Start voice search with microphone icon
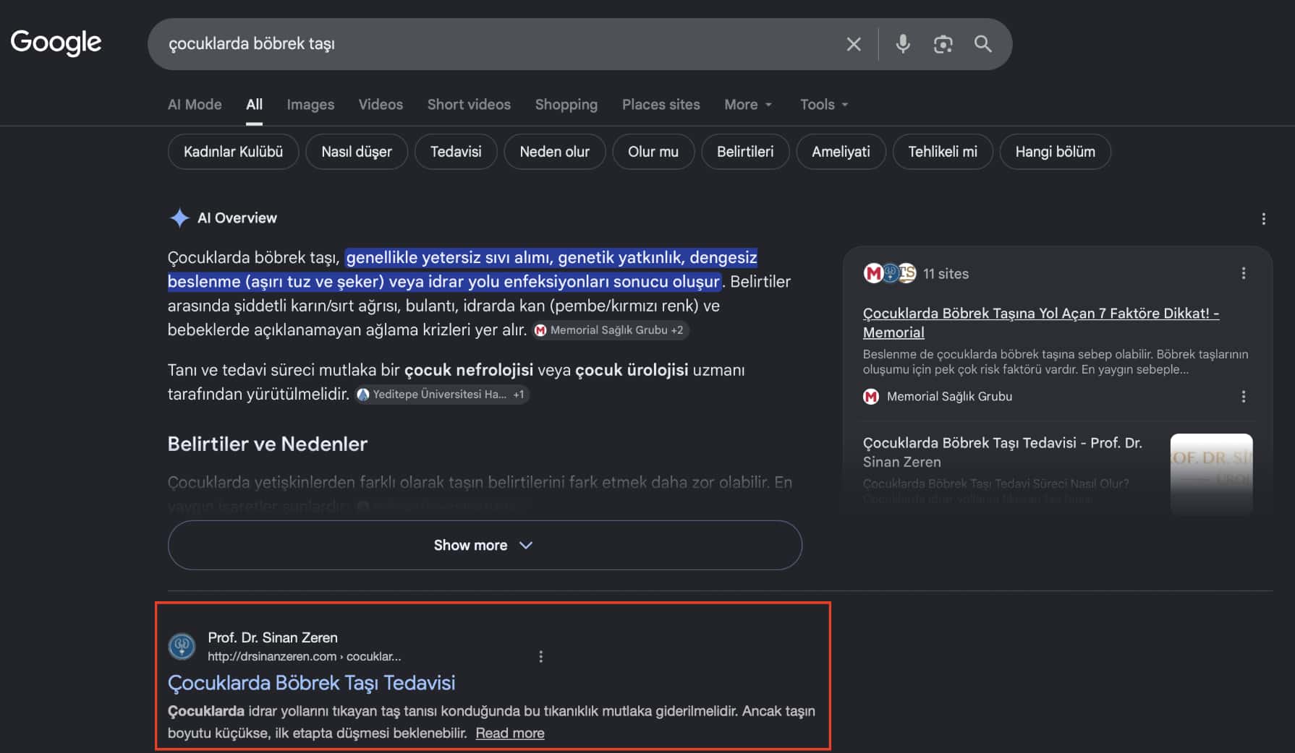The height and width of the screenshot is (753, 1295). point(903,44)
